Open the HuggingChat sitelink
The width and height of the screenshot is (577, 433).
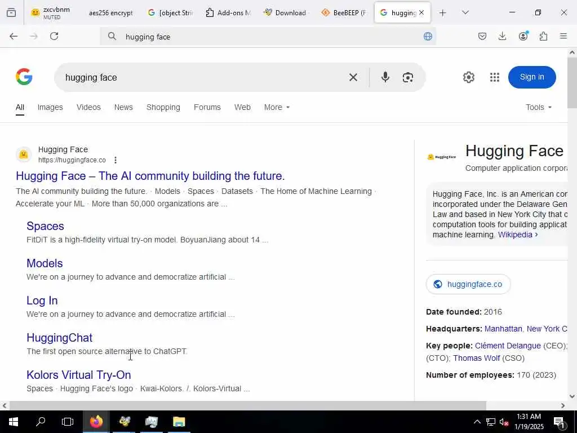tap(60, 338)
